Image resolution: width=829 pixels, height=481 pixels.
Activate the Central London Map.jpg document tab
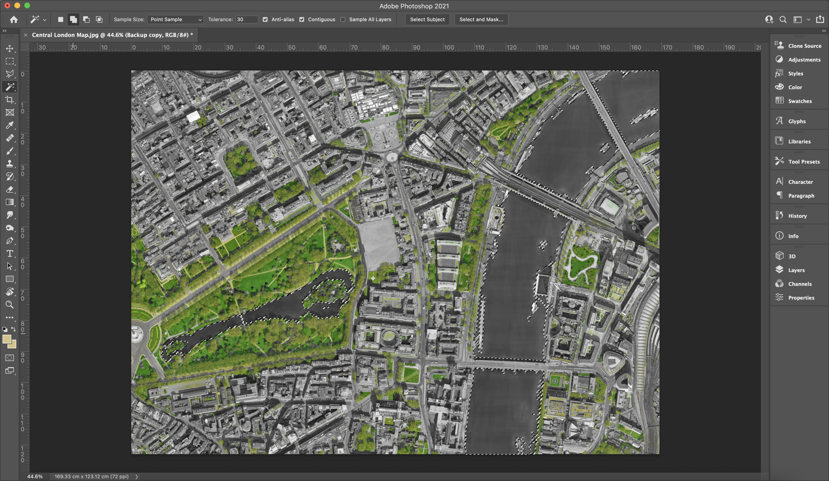point(112,35)
